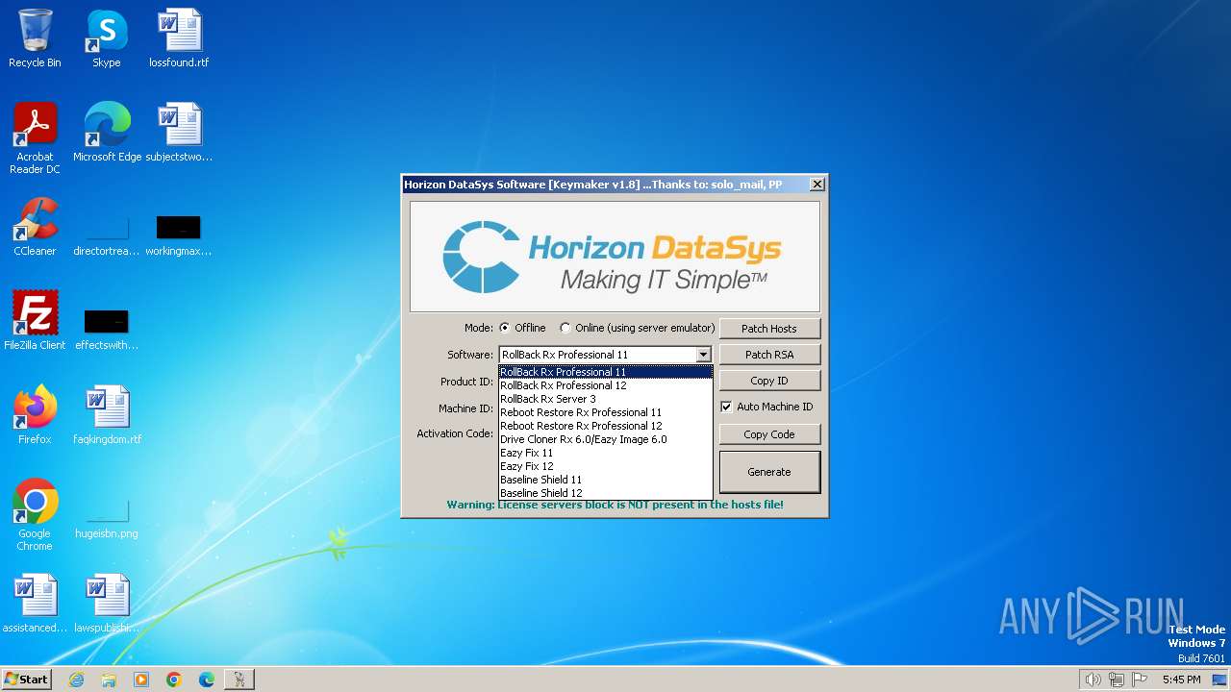Pick Baseline Shield 12 from the list
Screen dimensions: 1231x692
(x=606, y=493)
